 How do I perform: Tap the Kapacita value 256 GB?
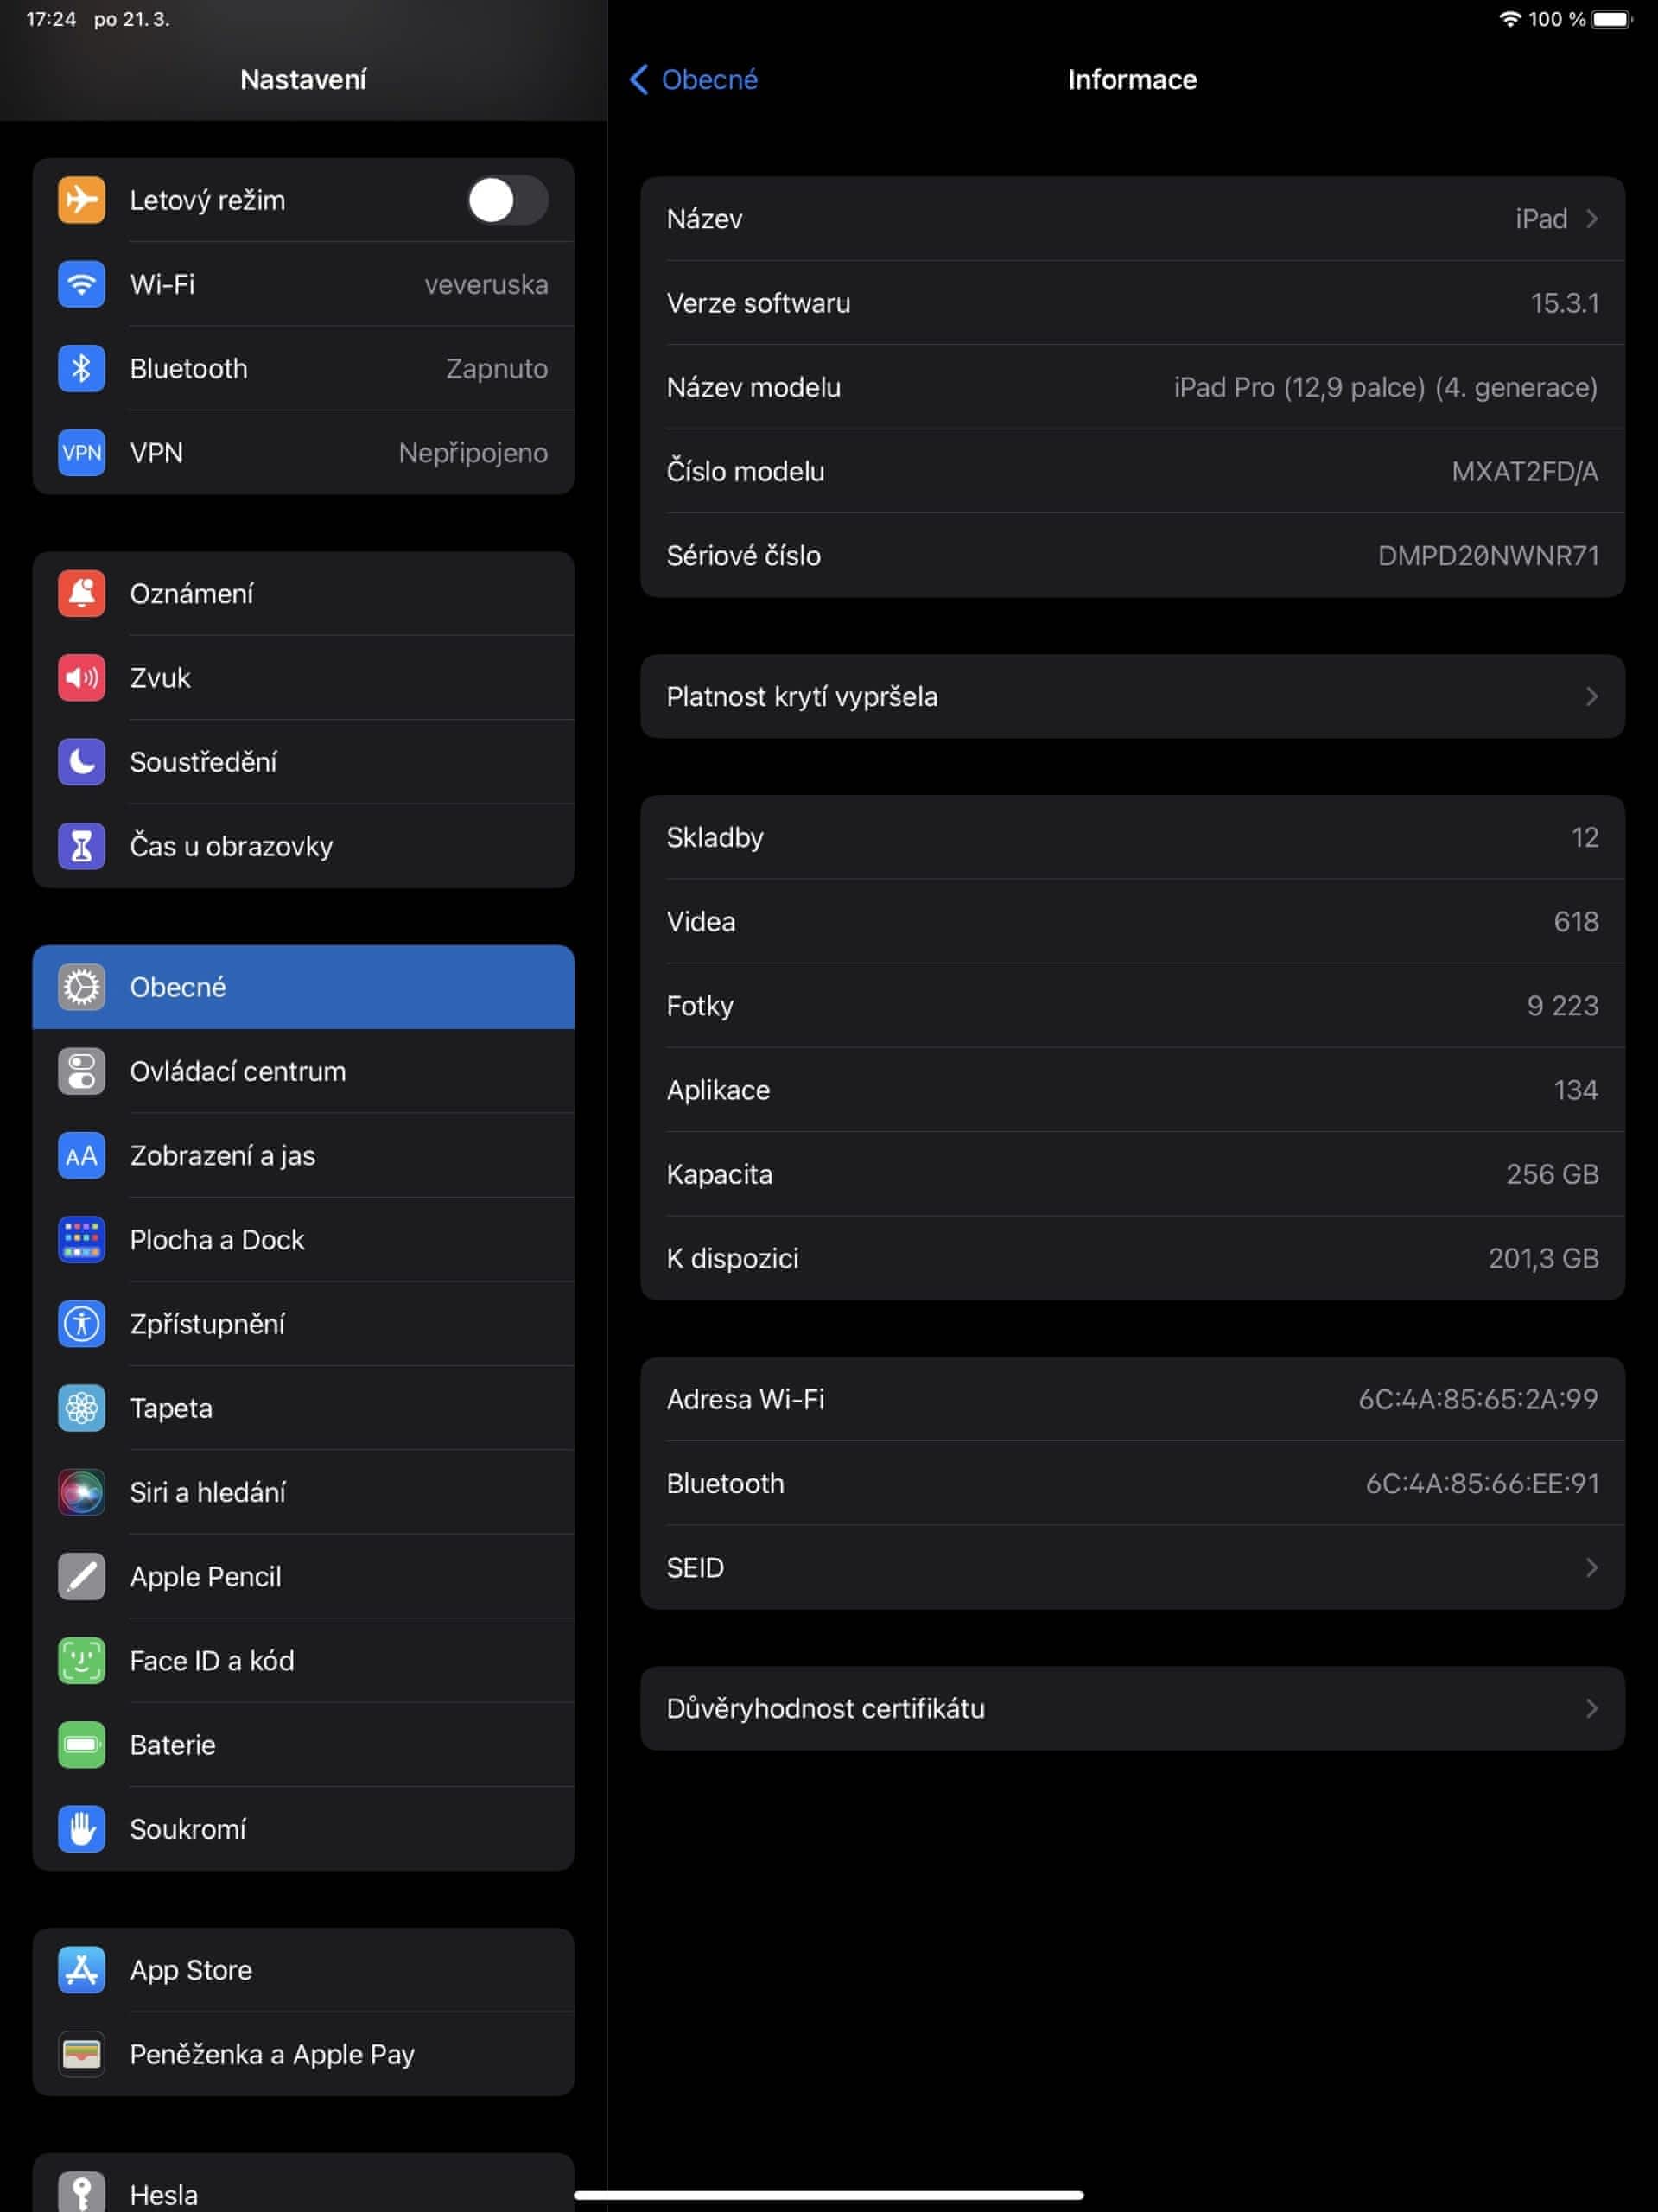[x=1552, y=1173]
